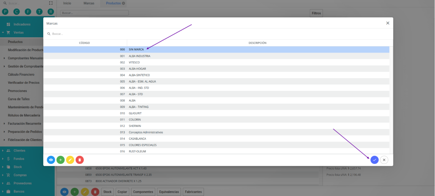Cancel the Marcas dialog with the round X button

coord(384,160)
